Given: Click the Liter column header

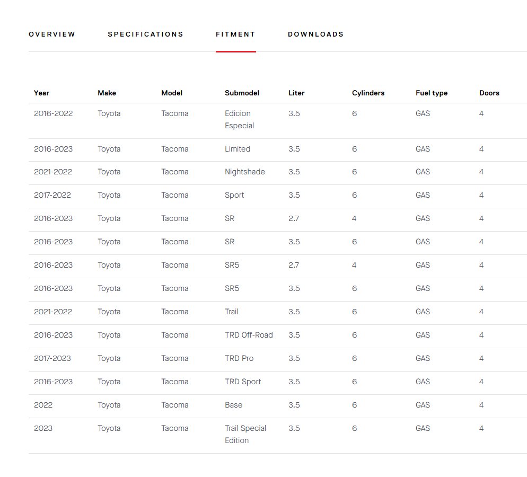Looking at the screenshot, I should coord(296,93).
